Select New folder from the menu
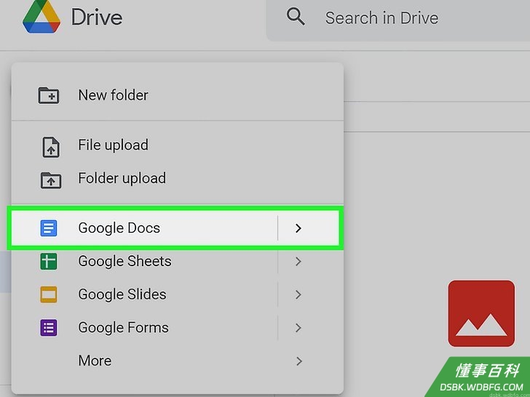Viewport: 530px width, 397px height. 178,95
